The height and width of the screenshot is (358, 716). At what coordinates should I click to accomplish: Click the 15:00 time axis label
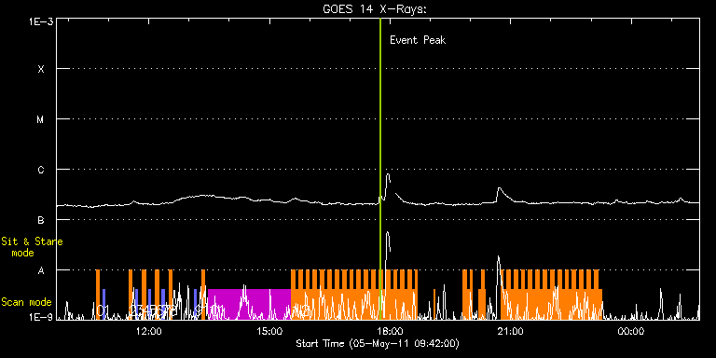click(x=269, y=331)
